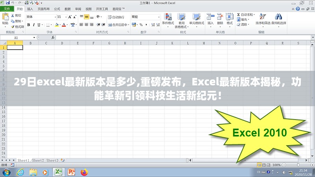Toggle Bold formatting
Screen dimensions: 315x177
click(x=28, y=24)
